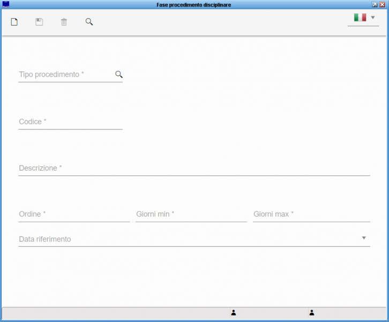Click the second user icon in status bar
The image size is (389, 322).
[x=312, y=312]
